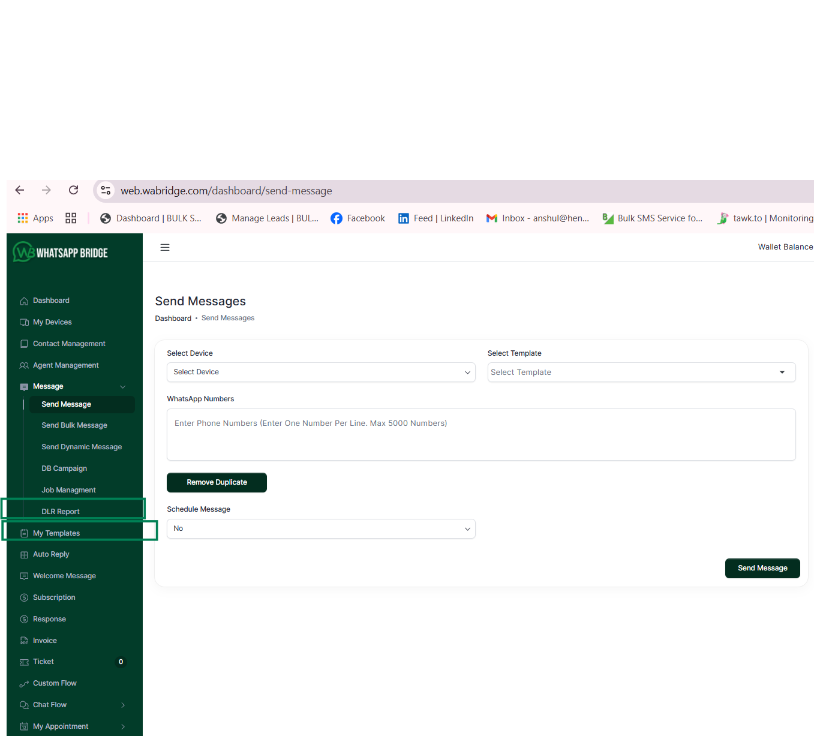This screenshot has height=736, width=814.
Task: Open Agent Management in sidebar
Action: click(66, 365)
